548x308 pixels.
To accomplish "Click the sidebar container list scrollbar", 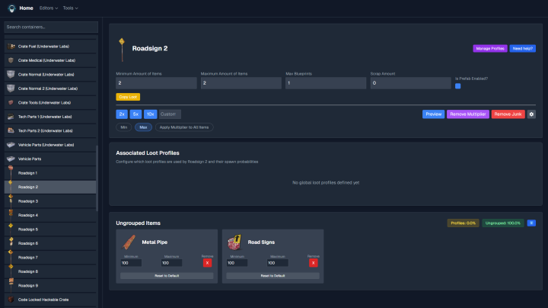I will (97, 178).
